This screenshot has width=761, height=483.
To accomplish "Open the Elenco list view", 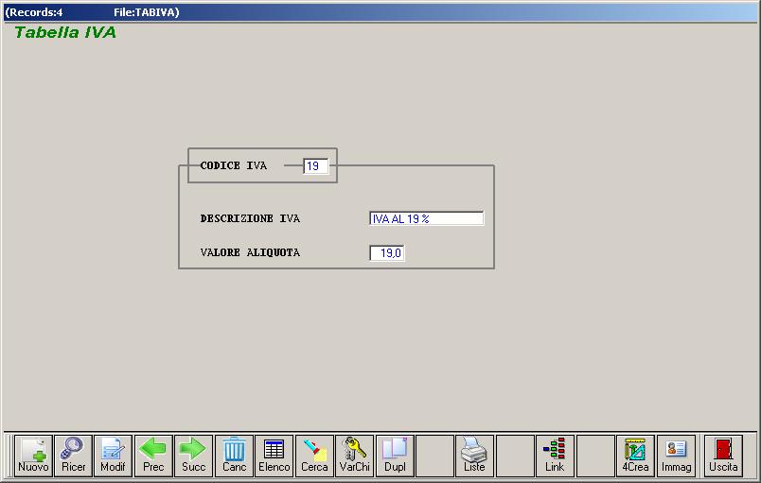I will coord(274,456).
